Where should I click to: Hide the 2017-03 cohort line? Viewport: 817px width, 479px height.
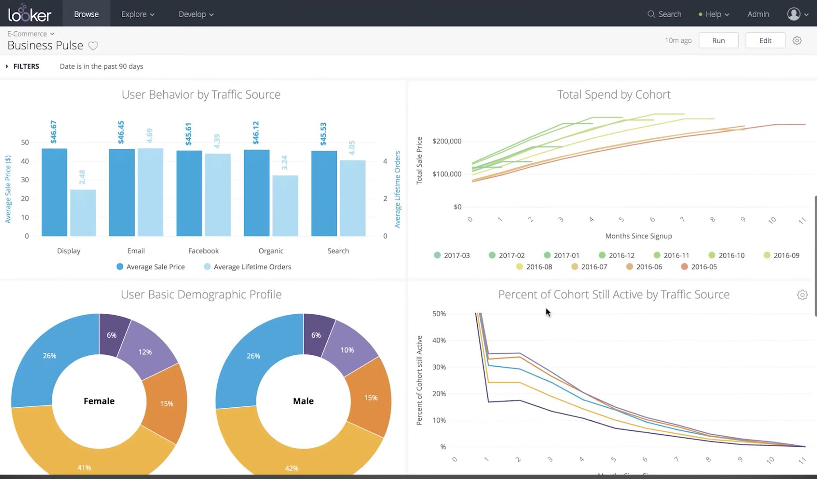[x=452, y=255]
